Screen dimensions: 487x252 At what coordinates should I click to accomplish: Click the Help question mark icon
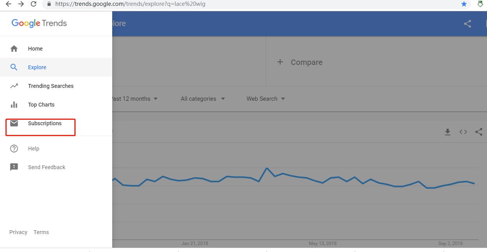[x=14, y=149]
